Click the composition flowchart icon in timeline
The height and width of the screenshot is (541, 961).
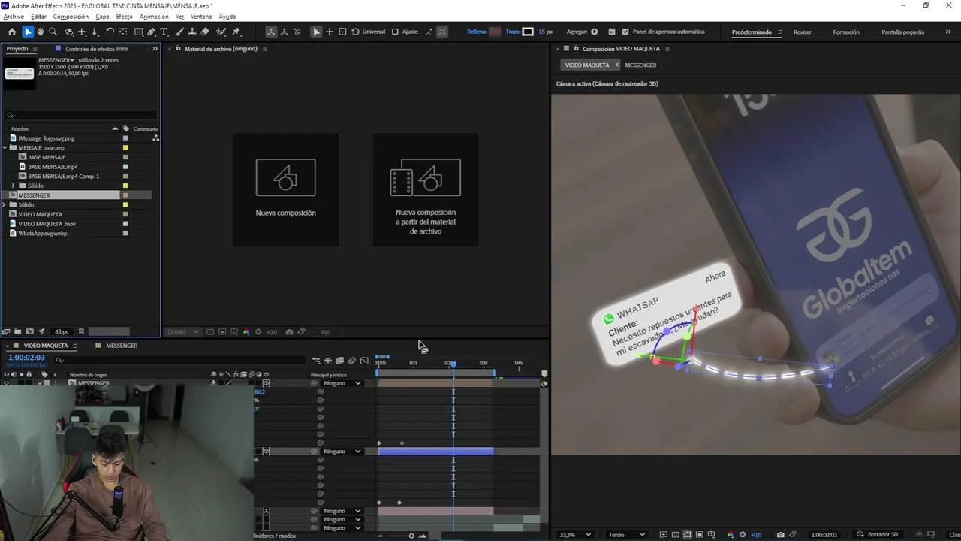coord(316,361)
